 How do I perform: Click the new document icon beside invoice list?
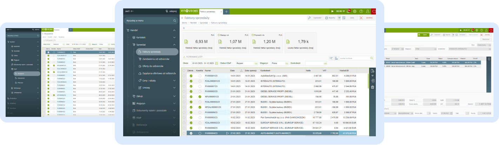tap(372, 71)
